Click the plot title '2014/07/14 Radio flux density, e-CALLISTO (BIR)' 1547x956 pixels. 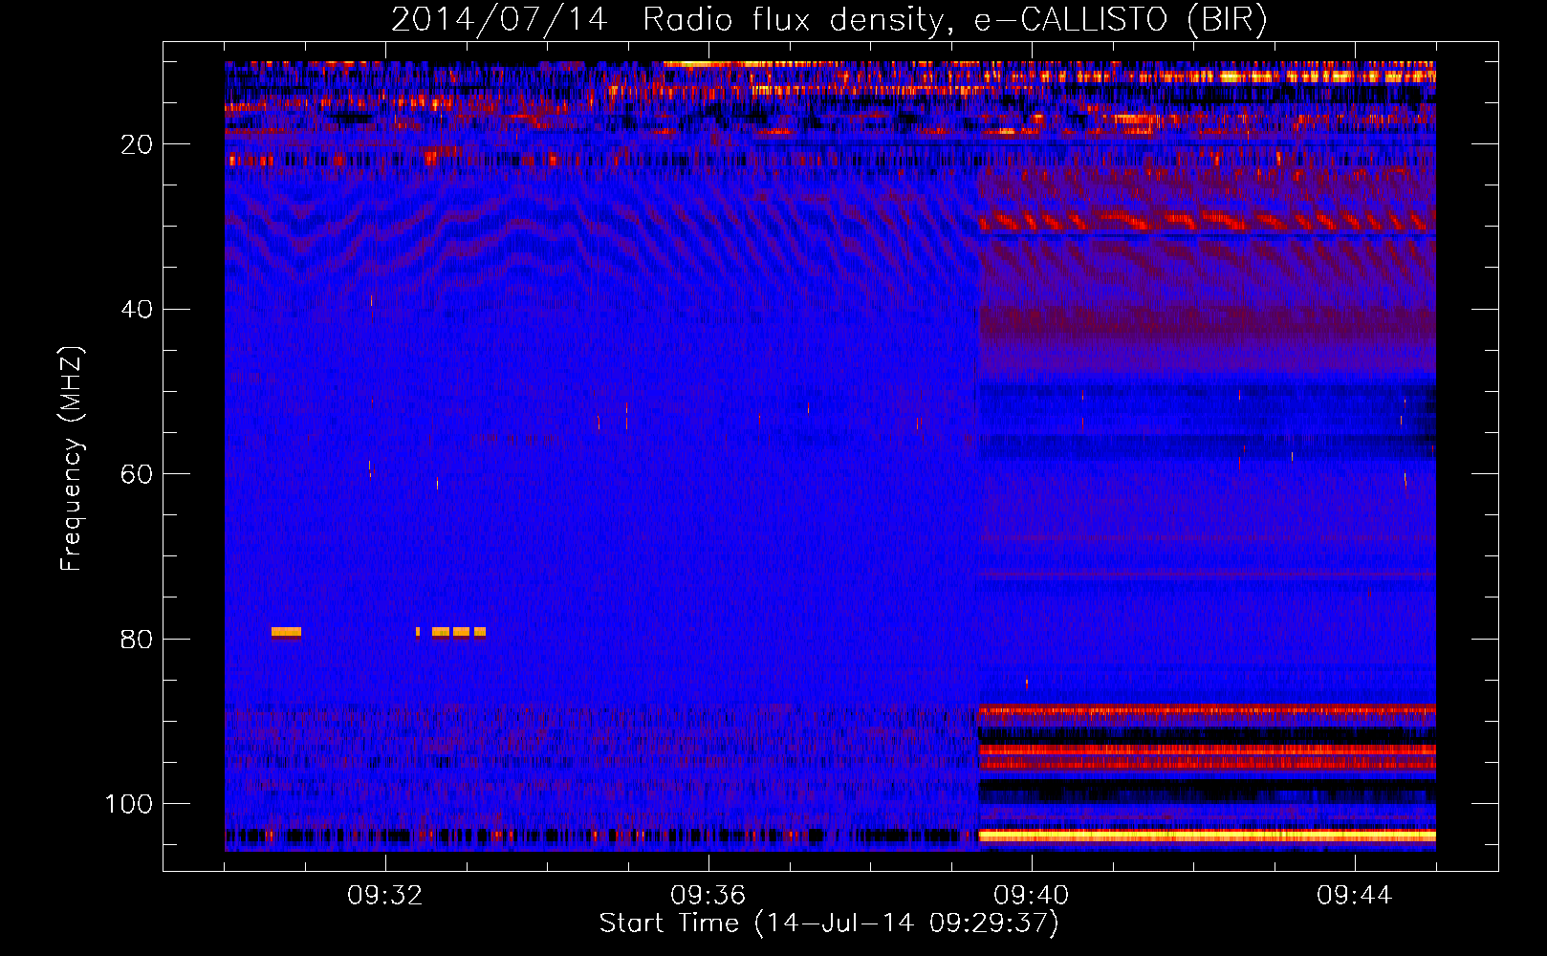pos(829,19)
